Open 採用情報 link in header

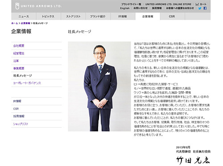pyautogui.click(x=157, y=8)
